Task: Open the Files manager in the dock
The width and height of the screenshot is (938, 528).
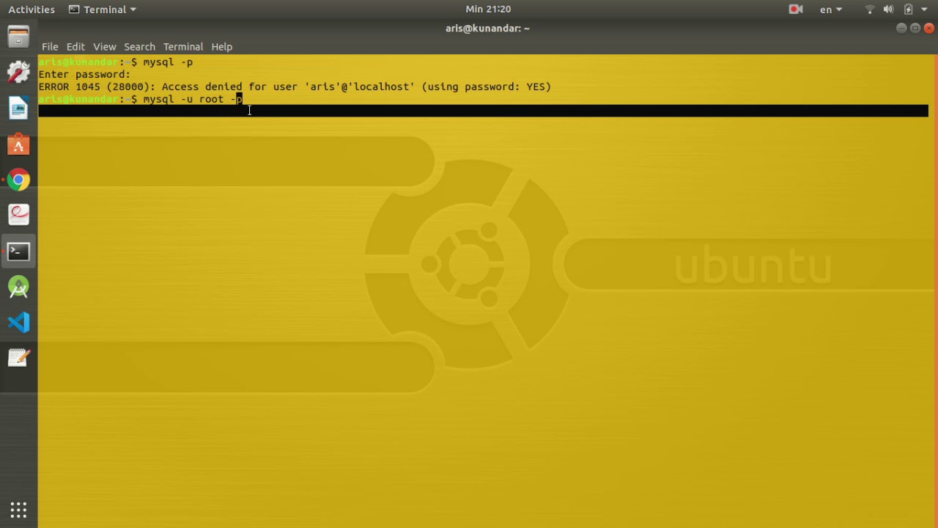Action: pyautogui.click(x=18, y=37)
